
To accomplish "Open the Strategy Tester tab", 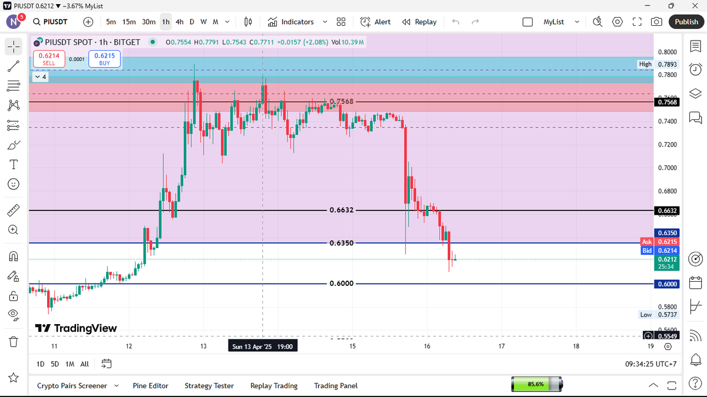I will (209, 386).
